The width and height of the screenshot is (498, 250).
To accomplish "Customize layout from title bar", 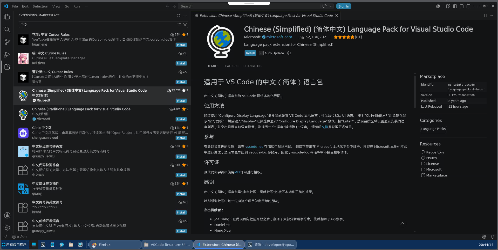I will click(x=448, y=6).
